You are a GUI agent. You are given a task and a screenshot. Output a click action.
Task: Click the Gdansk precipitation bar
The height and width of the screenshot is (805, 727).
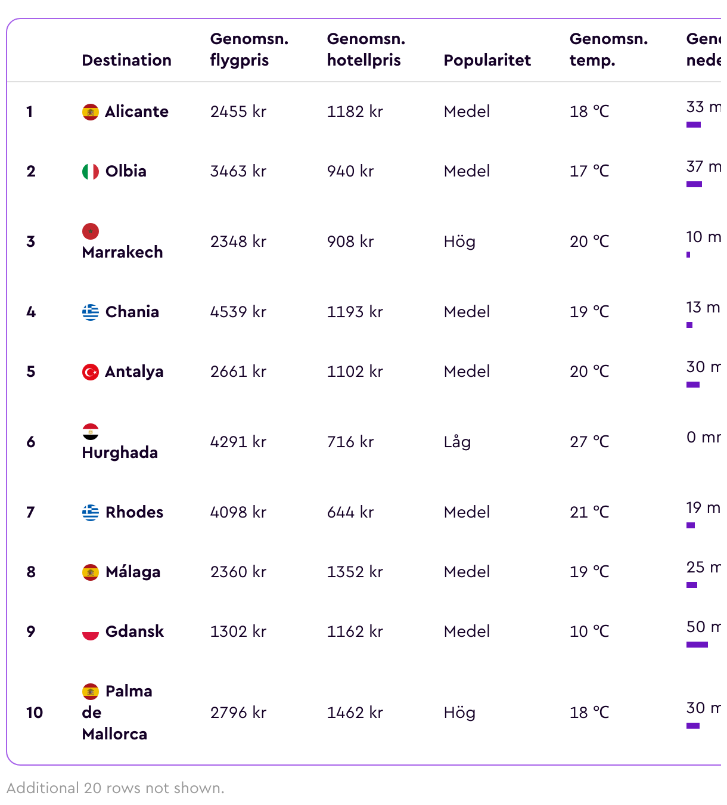coord(697,645)
